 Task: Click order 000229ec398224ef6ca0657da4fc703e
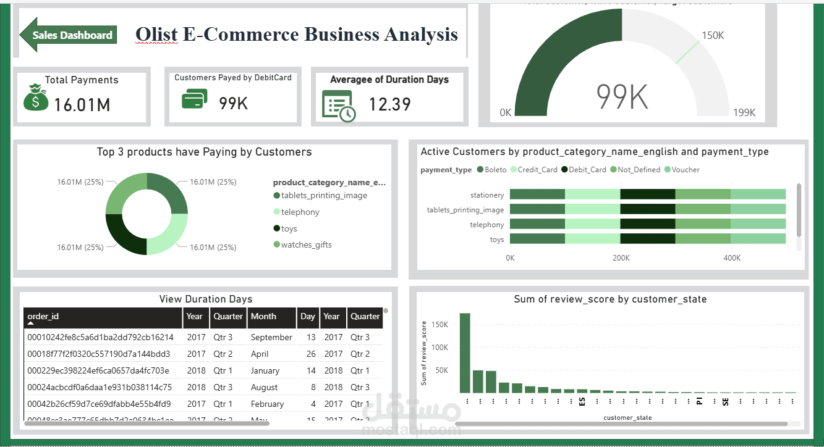click(98, 370)
